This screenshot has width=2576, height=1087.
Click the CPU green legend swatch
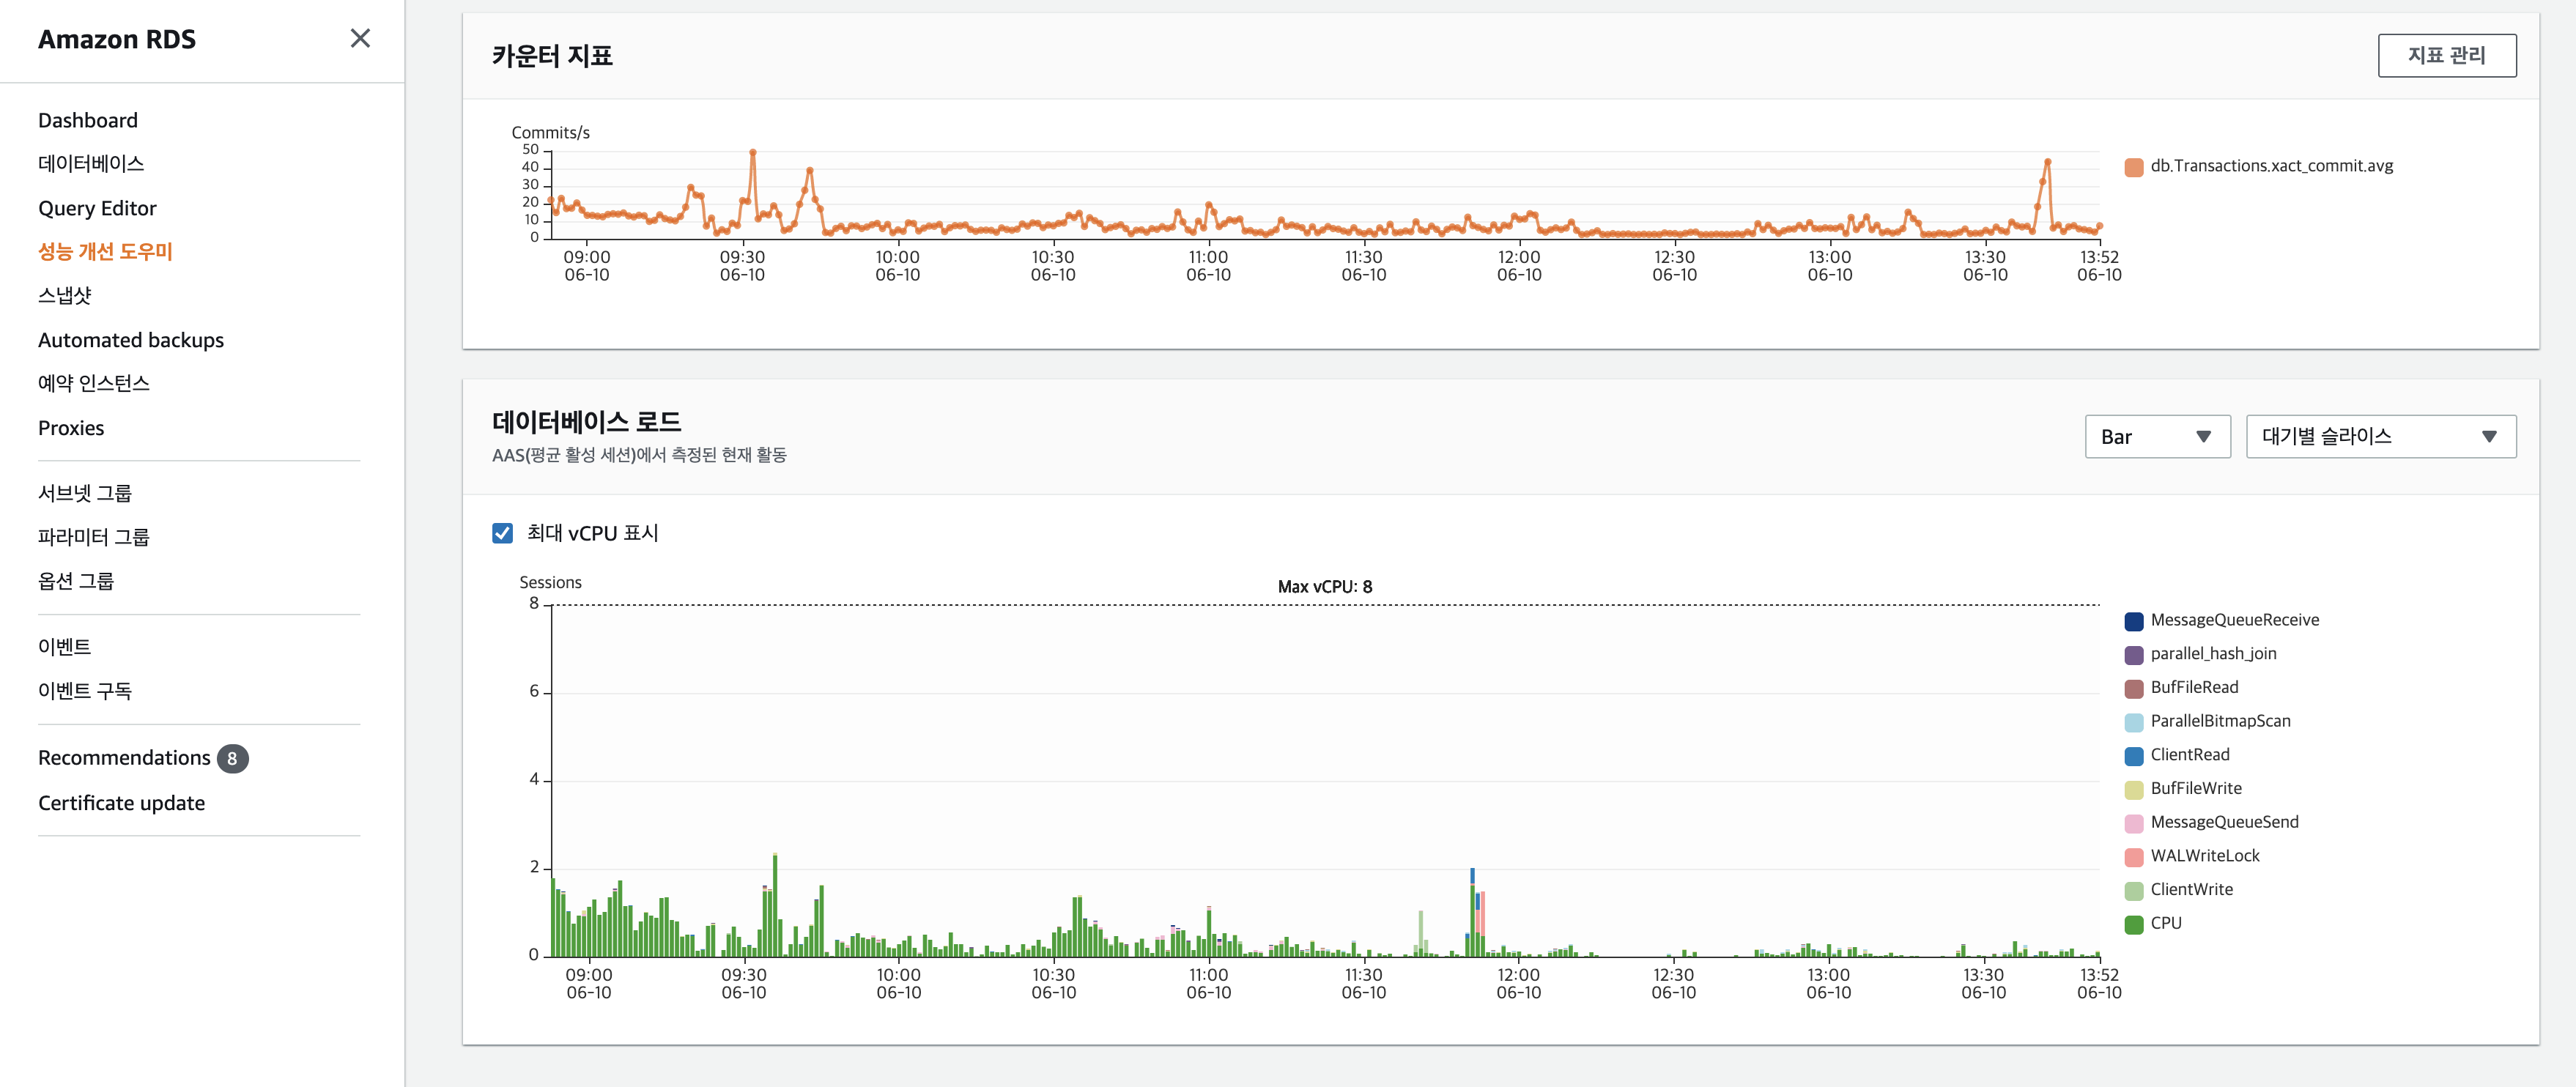pos(2133,924)
